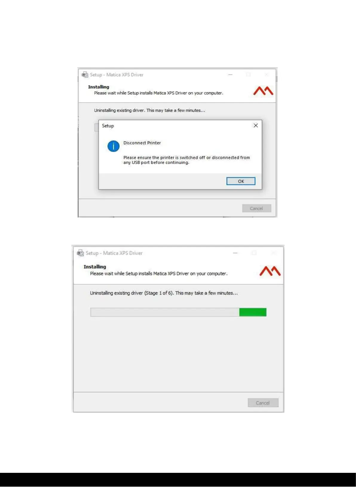The height and width of the screenshot is (504, 356).
Task: Click Cancel in the upper setup window
Action: 256,208
